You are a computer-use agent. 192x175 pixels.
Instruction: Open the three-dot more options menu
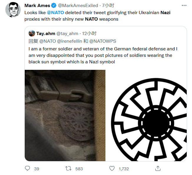click(x=184, y=6)
